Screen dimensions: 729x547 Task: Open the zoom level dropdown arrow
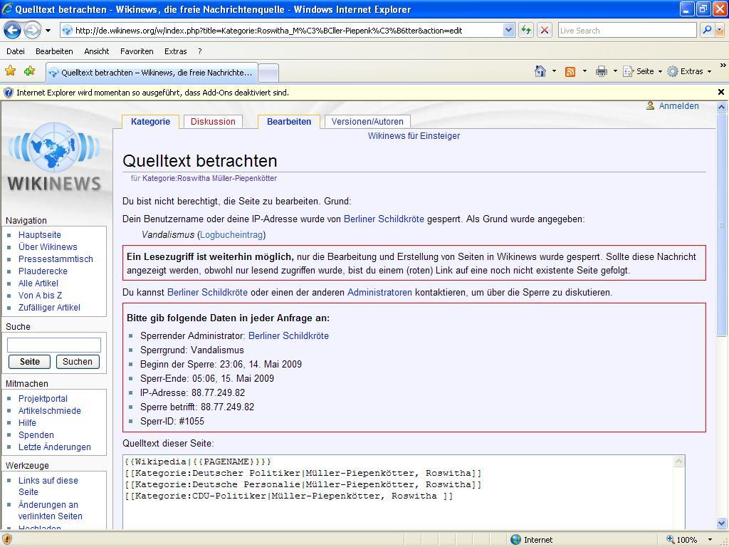tap(710, 540)
